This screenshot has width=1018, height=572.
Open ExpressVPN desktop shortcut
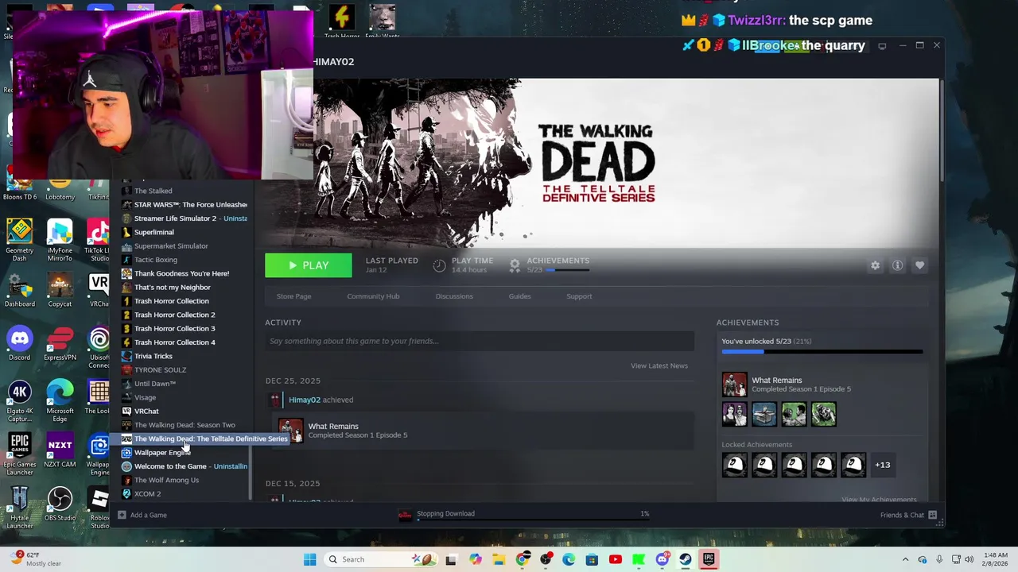coord(60,343)
